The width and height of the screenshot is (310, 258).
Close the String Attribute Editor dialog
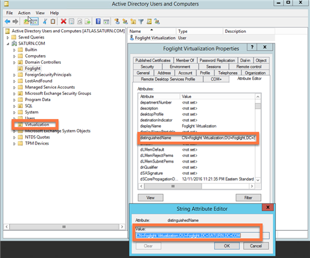pyautogui.click(x=268, y=207)
